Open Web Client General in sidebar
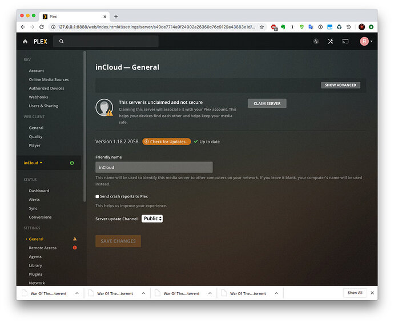Image resolution: width=394 pixels, height=323 pixels. [x=36, y=128]
